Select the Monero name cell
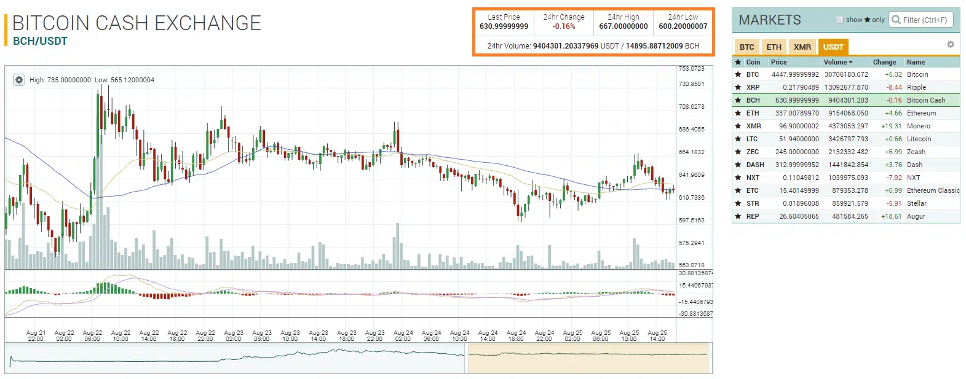 pos(919,126)
